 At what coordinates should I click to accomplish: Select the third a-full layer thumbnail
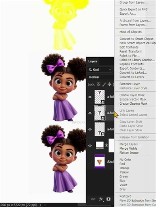[x=100, y=129]
